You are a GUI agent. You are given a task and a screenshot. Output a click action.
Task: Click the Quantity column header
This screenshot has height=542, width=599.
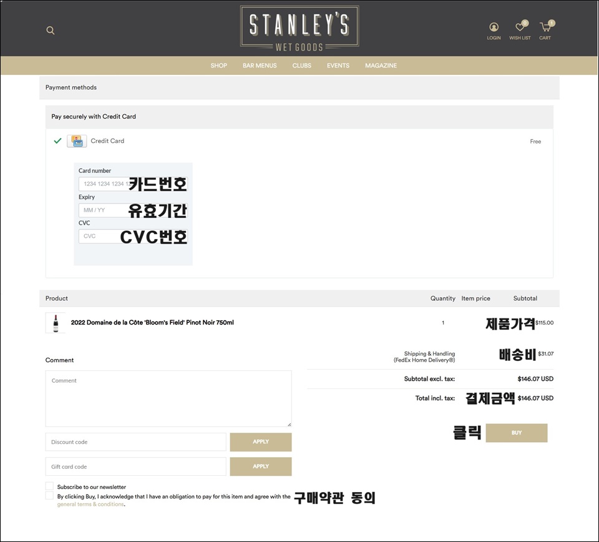[443, 298]
